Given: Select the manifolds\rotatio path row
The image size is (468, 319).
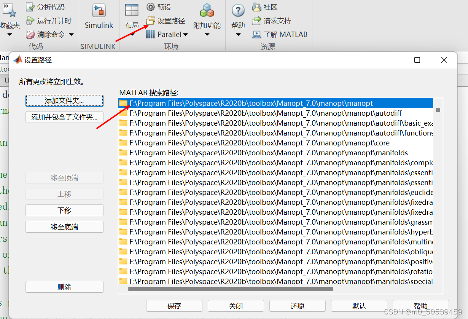Looking at the screenshot, I should tap(276, 271).
